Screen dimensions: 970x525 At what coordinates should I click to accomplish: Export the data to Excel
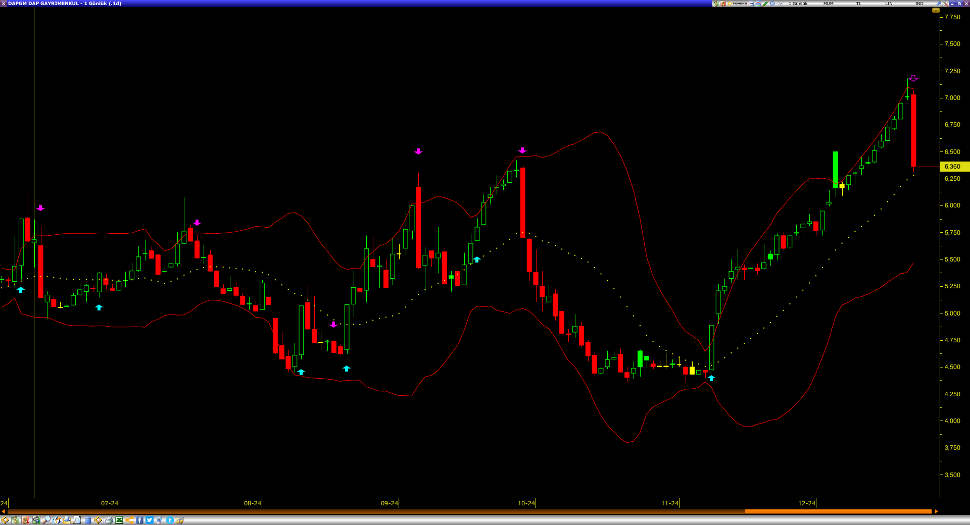tap(119, 520)
